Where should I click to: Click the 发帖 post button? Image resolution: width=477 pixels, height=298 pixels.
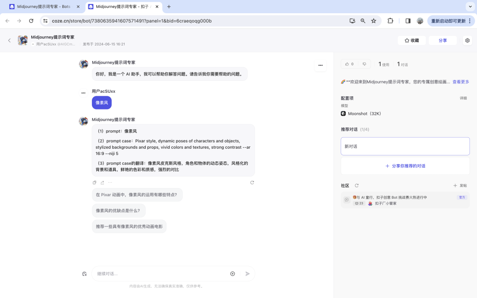(460, 185)
